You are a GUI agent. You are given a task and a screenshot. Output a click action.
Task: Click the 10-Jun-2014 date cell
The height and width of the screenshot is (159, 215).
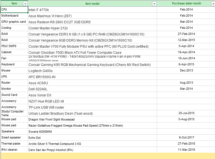point(186,58)
